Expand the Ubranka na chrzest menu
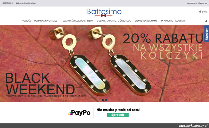 [47, 21]
